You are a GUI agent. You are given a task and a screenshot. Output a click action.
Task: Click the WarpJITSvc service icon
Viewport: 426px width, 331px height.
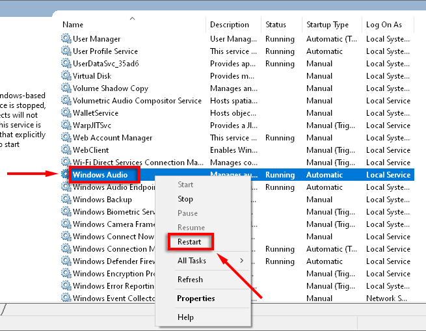coord(66,125)
